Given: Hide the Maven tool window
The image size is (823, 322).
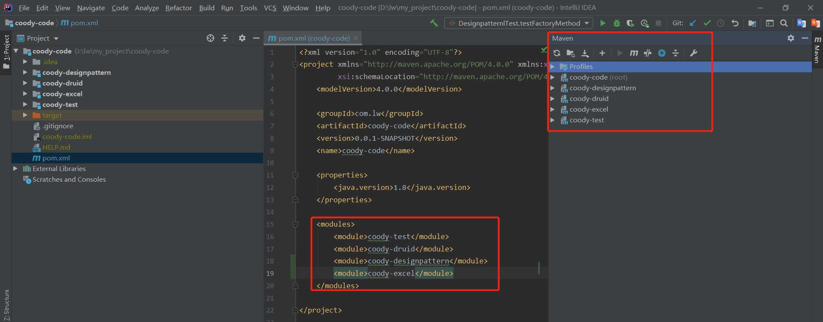Looking at the screenshot, I should [x=805, y=38].
